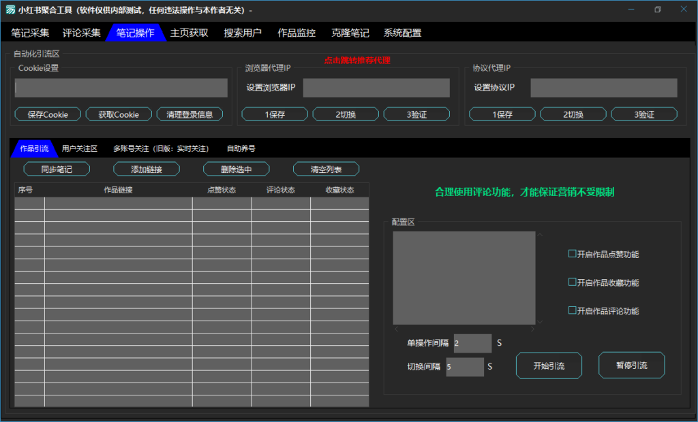Click the 作品链接 column header
This screenshot has height=422, width=698.
(x=119, y=190)
